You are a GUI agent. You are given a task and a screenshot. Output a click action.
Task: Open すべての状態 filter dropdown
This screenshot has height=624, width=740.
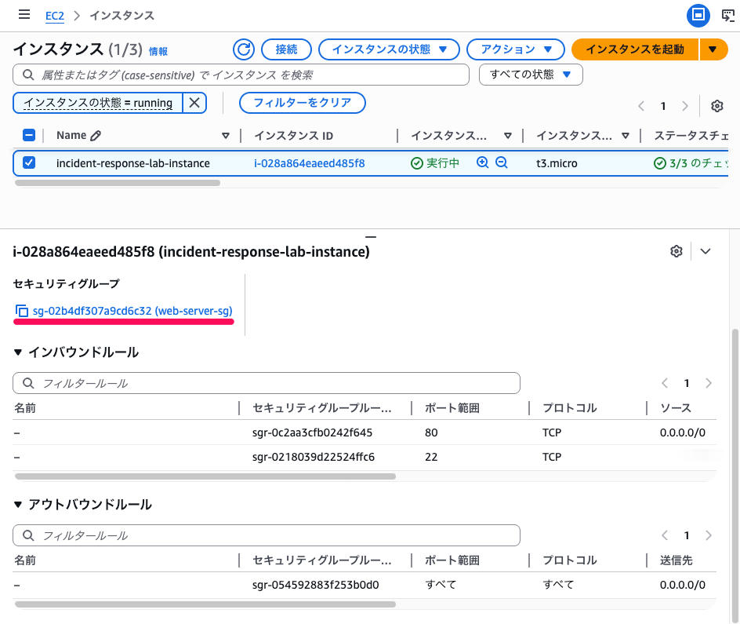530,75
